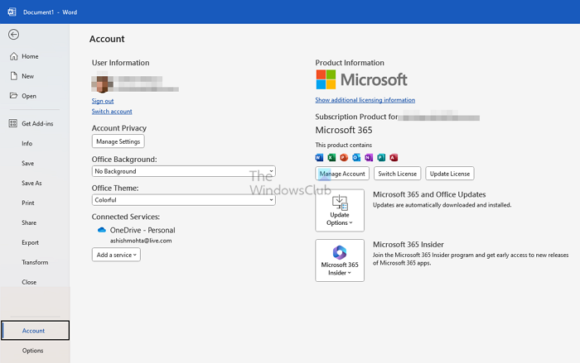
Task: Open the Update Options menu button
Action: (340, 211)
